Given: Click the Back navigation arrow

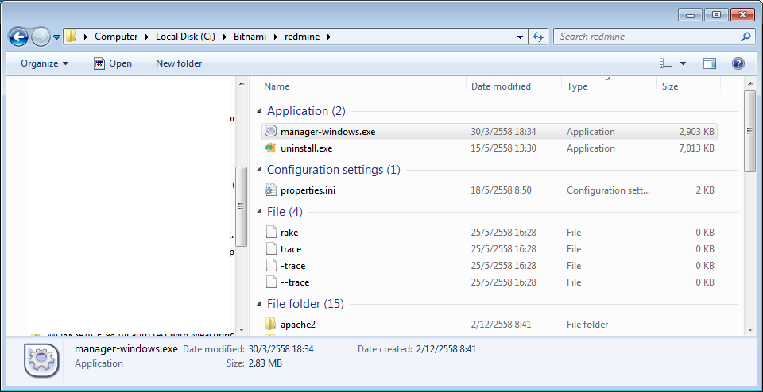Looking at the screenshot, I should point(18,37).
